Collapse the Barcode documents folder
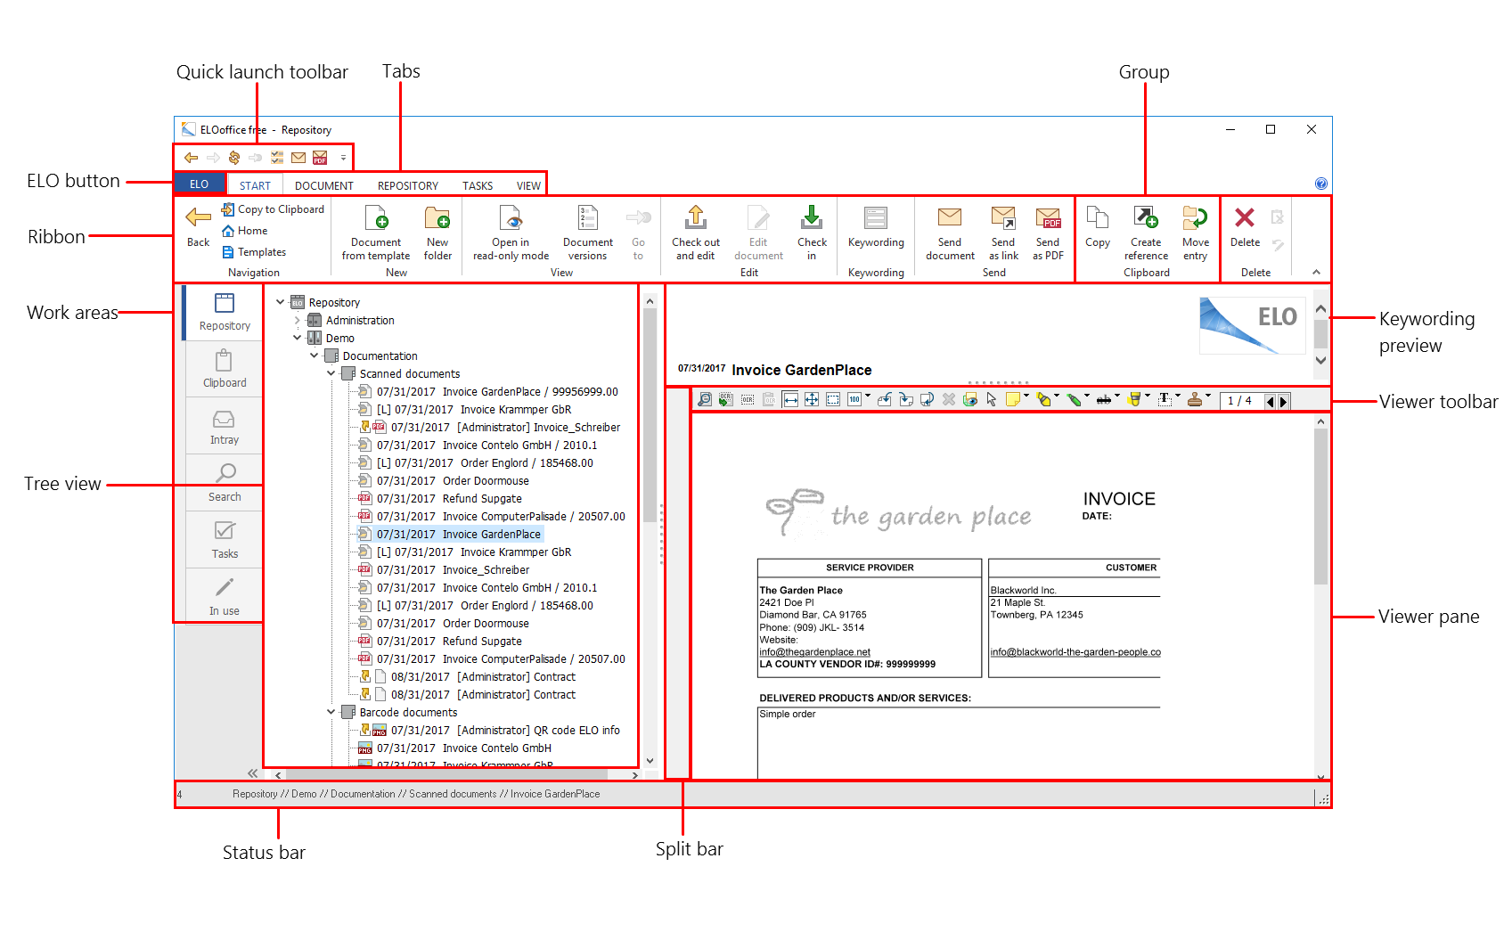Screen dimensions: 1504x932 pyautogui.click(x=331, y=712)
